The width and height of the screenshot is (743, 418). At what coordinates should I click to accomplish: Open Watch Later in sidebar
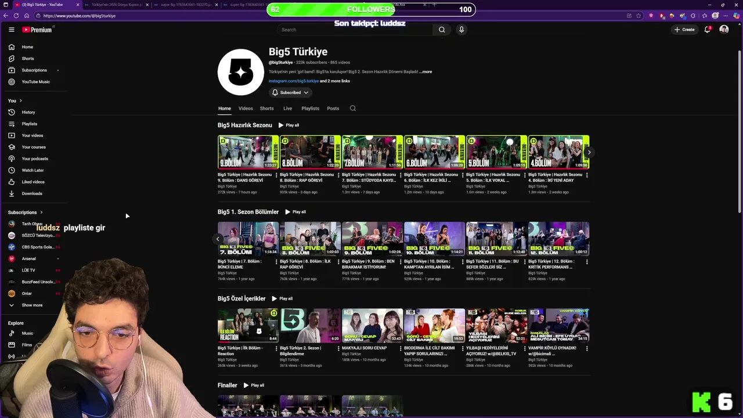[35, 170]
